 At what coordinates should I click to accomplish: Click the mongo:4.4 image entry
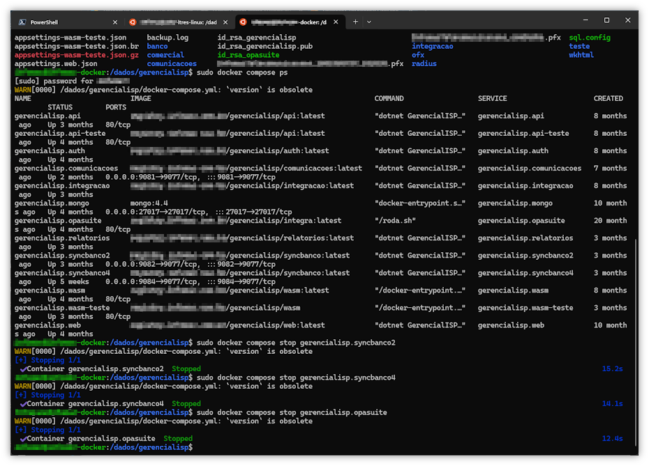[x=150, y=203]
